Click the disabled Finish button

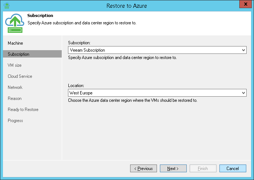click(x=203, y=169)
